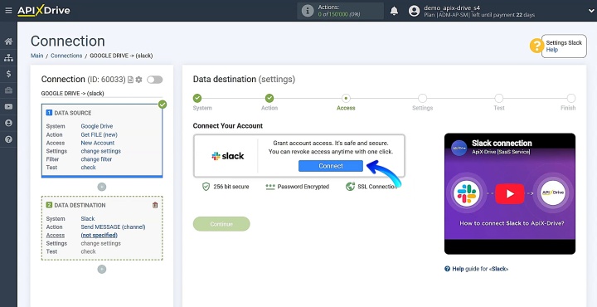Screen dimensions: 597x307
Task: Click the Slack logo
Action: tap(228, 156)
